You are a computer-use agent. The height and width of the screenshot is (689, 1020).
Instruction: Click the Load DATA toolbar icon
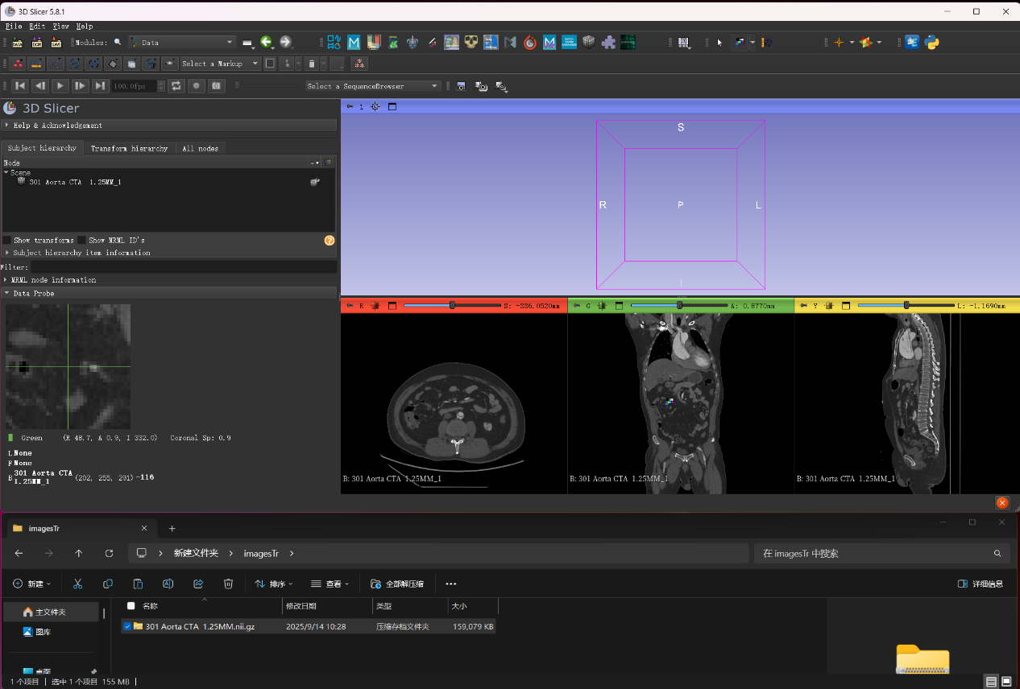[x=19, y=42]
